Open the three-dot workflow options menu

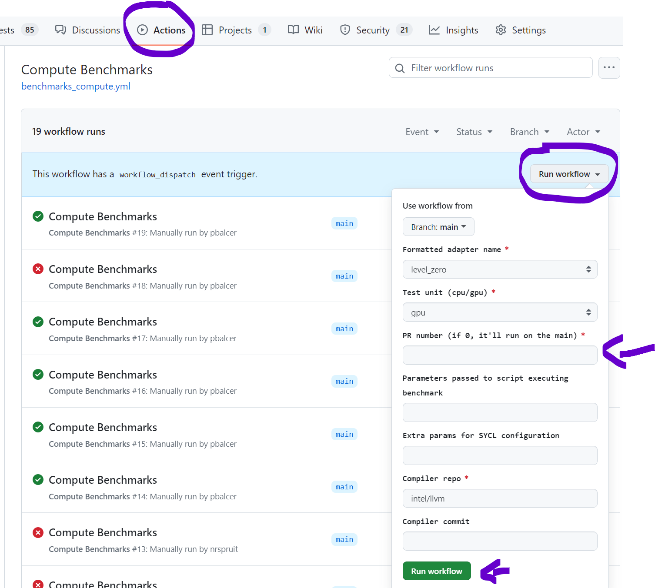[x=609, y=67]
